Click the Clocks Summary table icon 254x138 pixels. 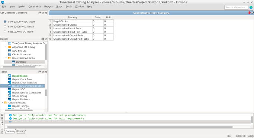coord(10,54)
